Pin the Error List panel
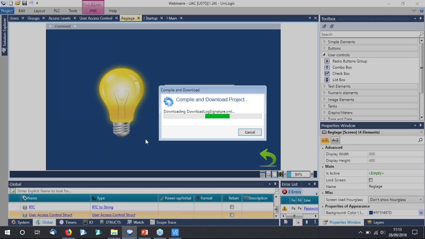This screenshot has width=425, height=239. pyautogui.click(x=314, y=184)
